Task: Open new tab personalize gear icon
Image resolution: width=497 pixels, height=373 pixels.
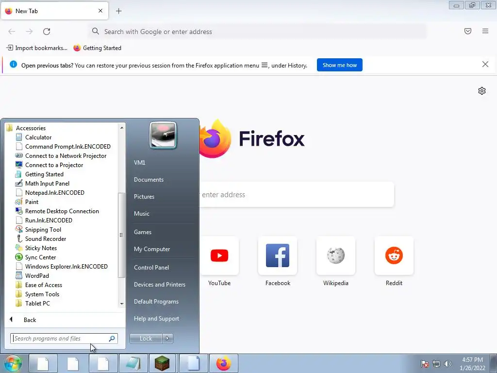Action: click(x=482, y=91)
